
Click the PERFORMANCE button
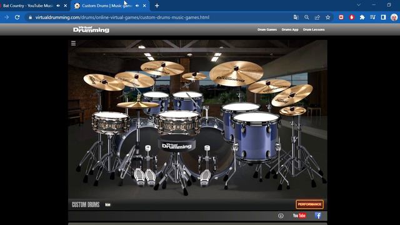[310, 204]
